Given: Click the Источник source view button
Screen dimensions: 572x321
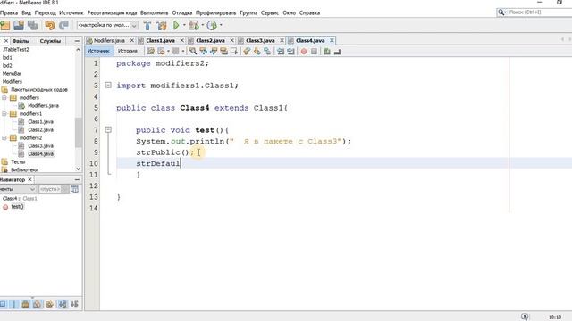Looking at the screenshot, I should click(98, 51).
